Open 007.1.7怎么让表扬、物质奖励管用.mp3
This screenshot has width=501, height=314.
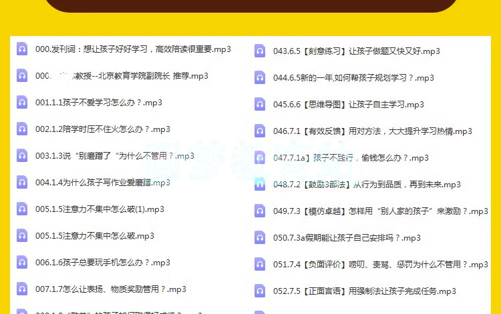point(111,289)
